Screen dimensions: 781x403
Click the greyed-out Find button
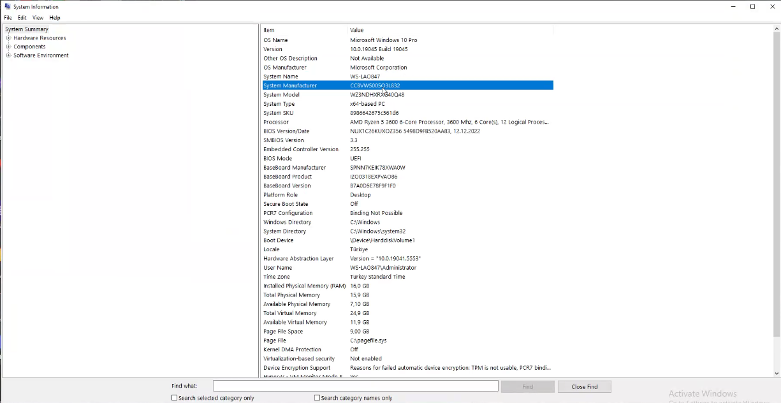tap(528, 386)
